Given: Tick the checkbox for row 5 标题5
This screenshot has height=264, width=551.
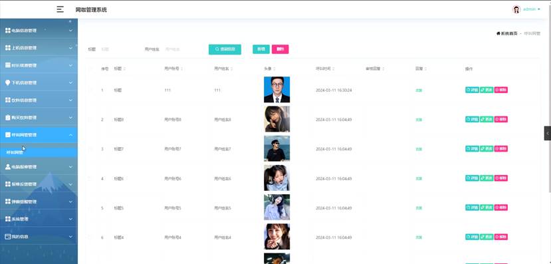Looking at the screenshot, I should coord(90,208).
